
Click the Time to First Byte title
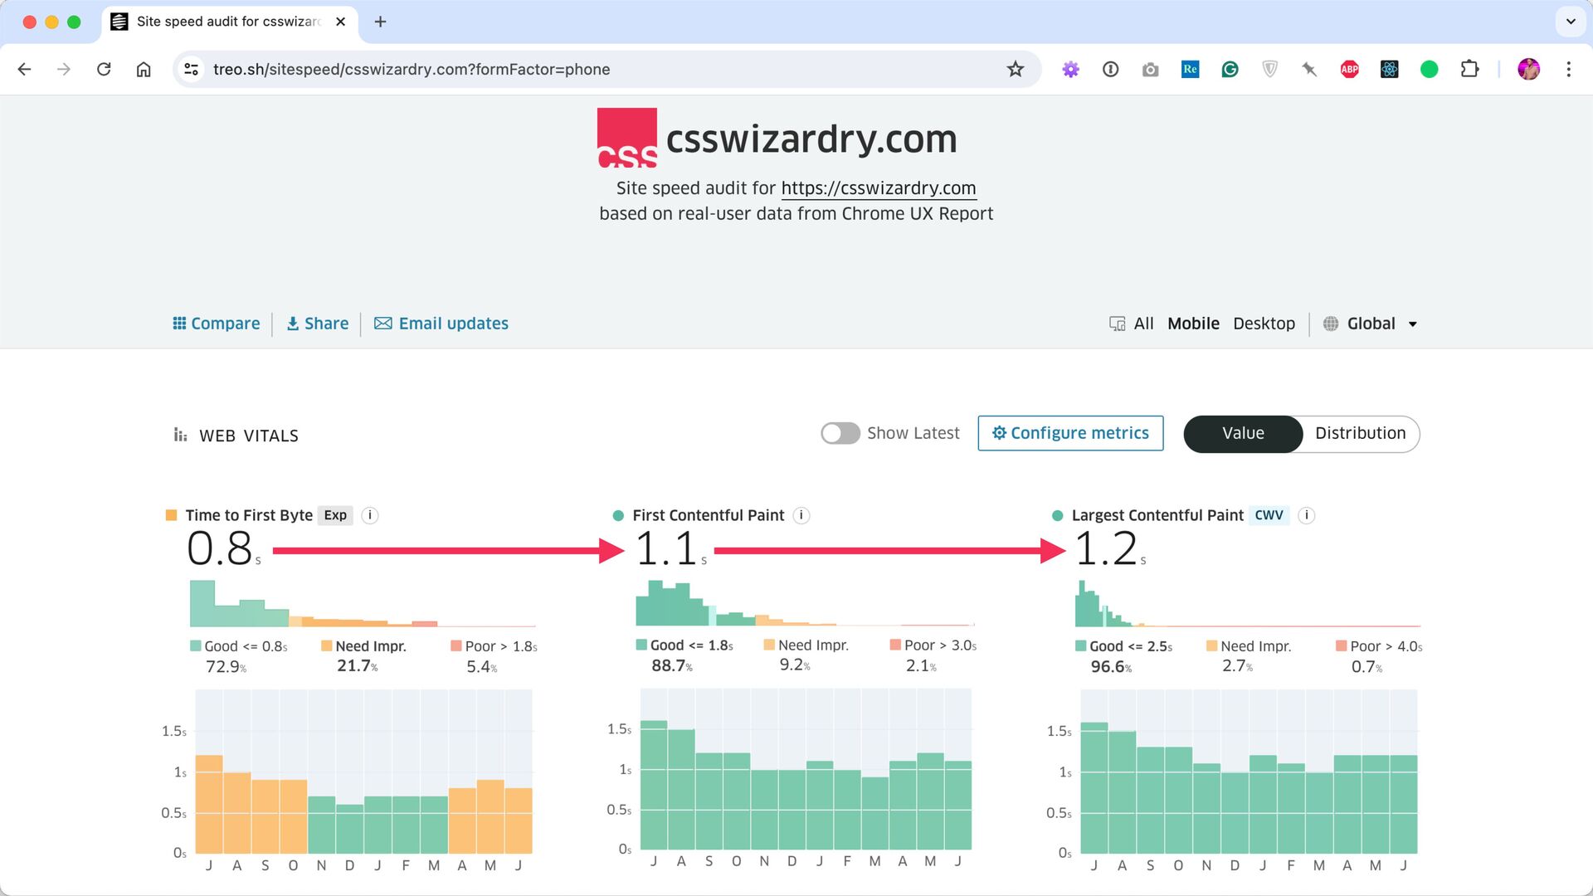click(249, 515)
